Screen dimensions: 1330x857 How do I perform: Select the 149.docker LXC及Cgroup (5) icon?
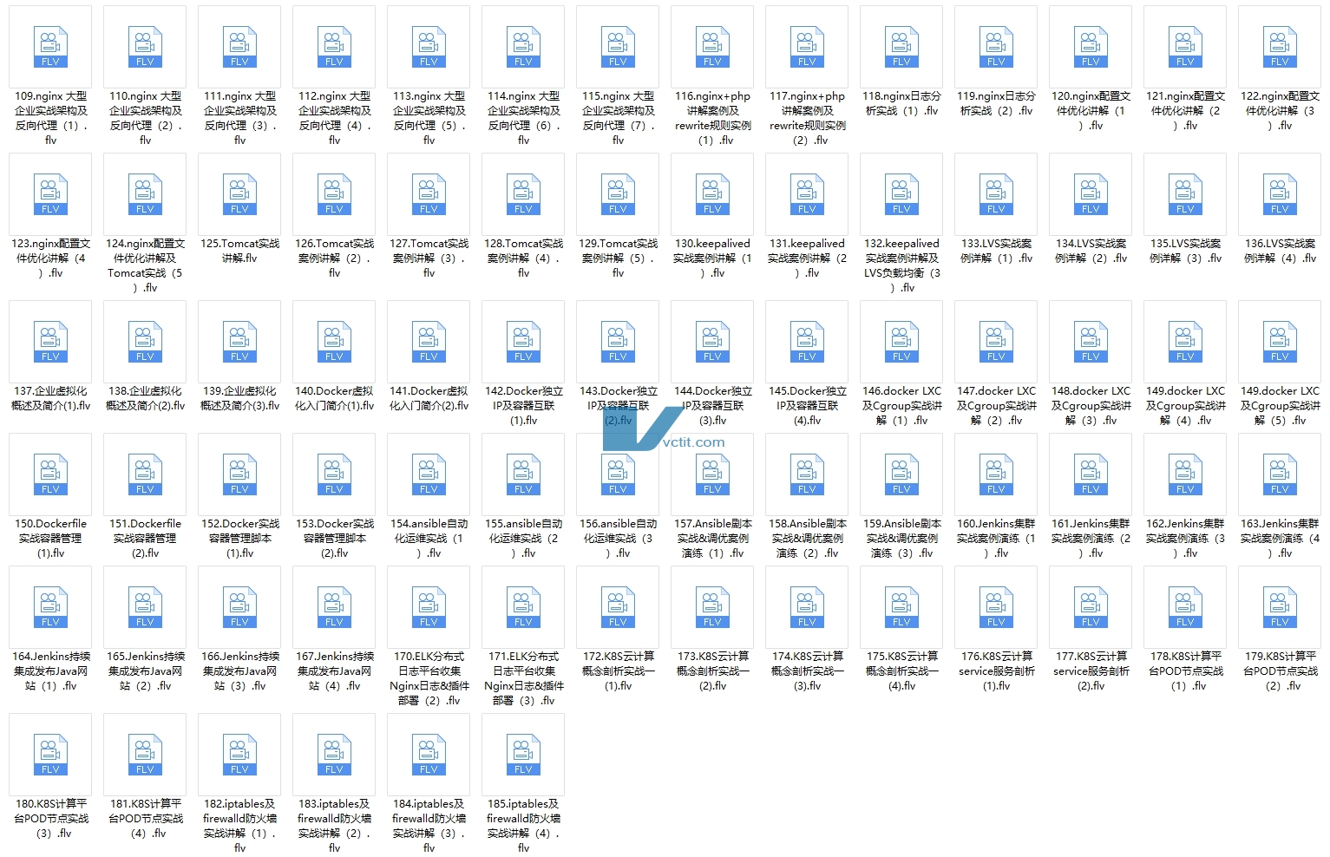point(1280,342)
